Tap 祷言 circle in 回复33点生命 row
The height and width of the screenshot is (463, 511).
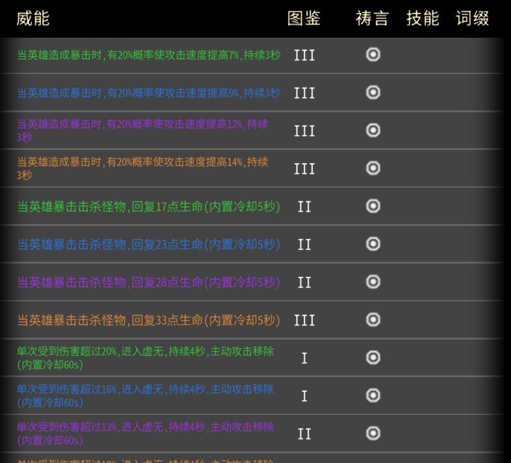(x=373, y=319)
